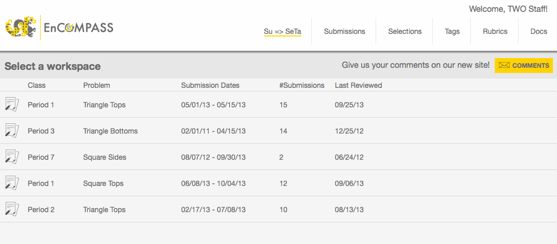The width and height of the screenshot is (557, 244).
Task: Click the EnCoMPASS logo
Action: 59,28
